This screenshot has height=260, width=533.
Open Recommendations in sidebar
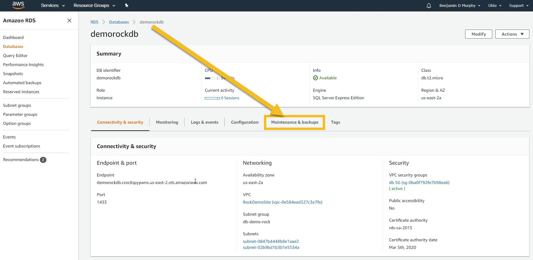(21, 160)
